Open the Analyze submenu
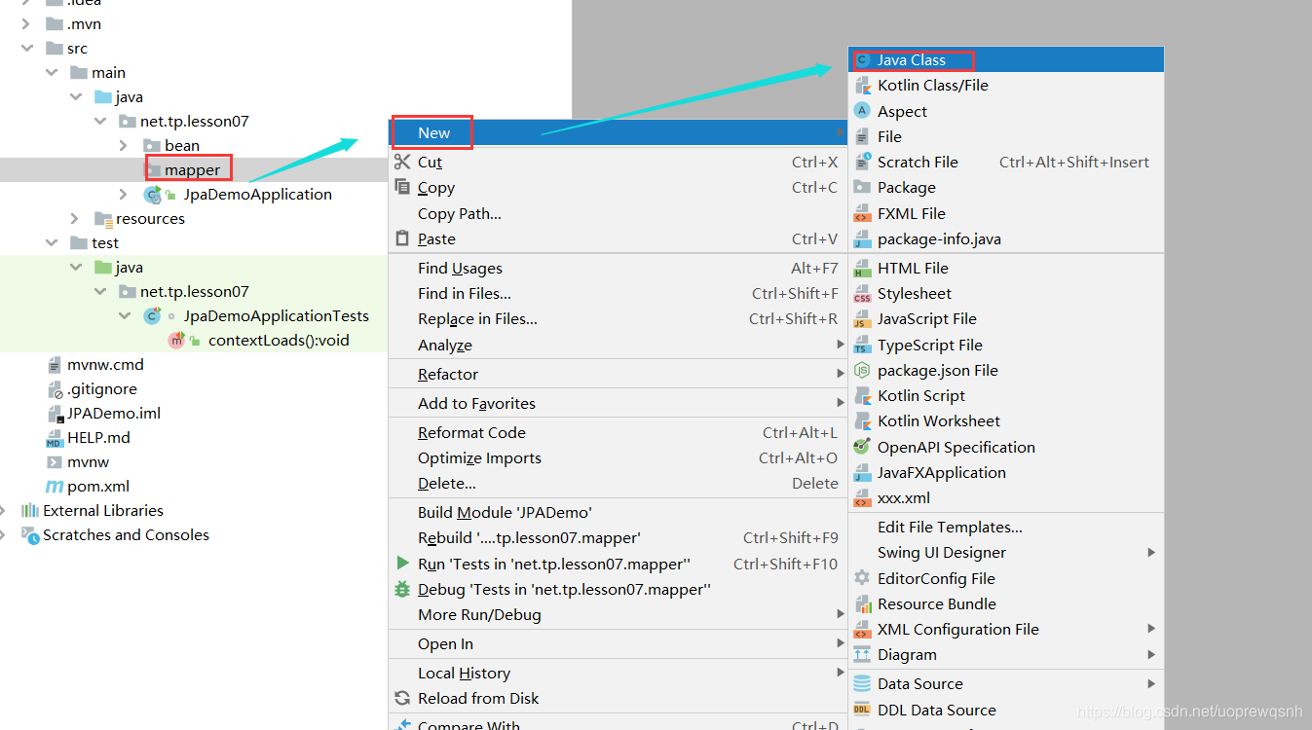1312x730 pixels. 618,345
